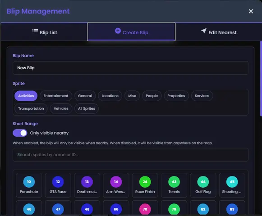
Task: Open the Blip List tab
Action: 44,32
